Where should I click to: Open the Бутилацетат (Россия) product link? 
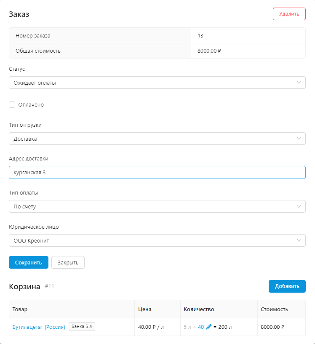coord(39,327)
